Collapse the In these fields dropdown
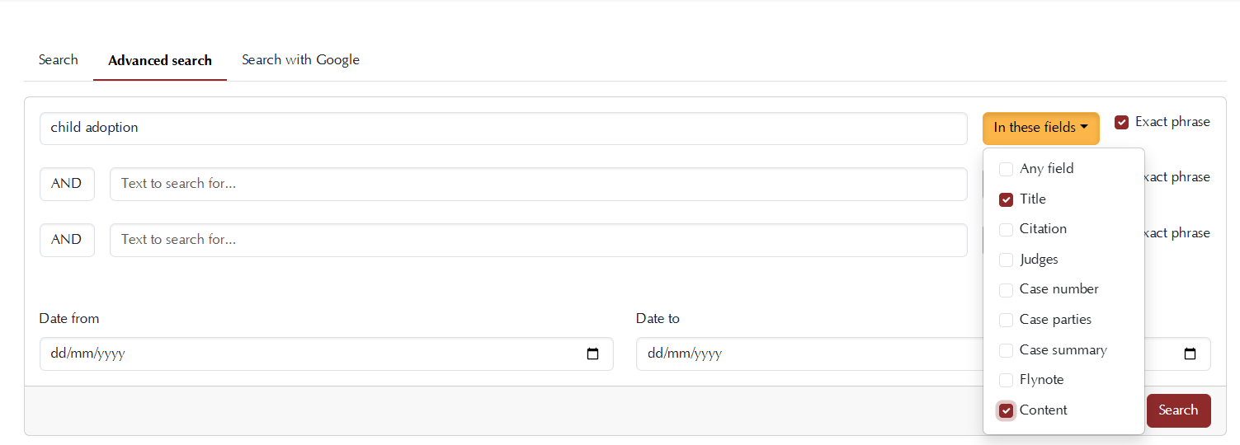1240x445 pixels. tap(1040, 128)
